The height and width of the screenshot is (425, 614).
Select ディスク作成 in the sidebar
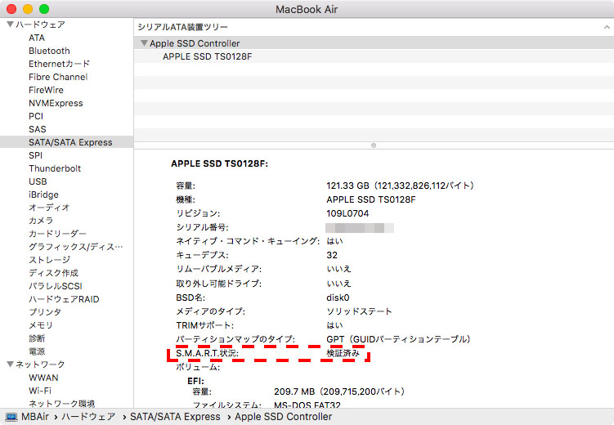coord(53,273)
